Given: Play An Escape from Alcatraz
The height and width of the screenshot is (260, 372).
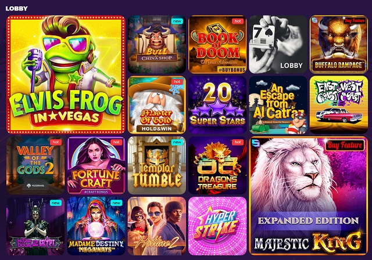Looking at the screenshot, I should 278,105.
